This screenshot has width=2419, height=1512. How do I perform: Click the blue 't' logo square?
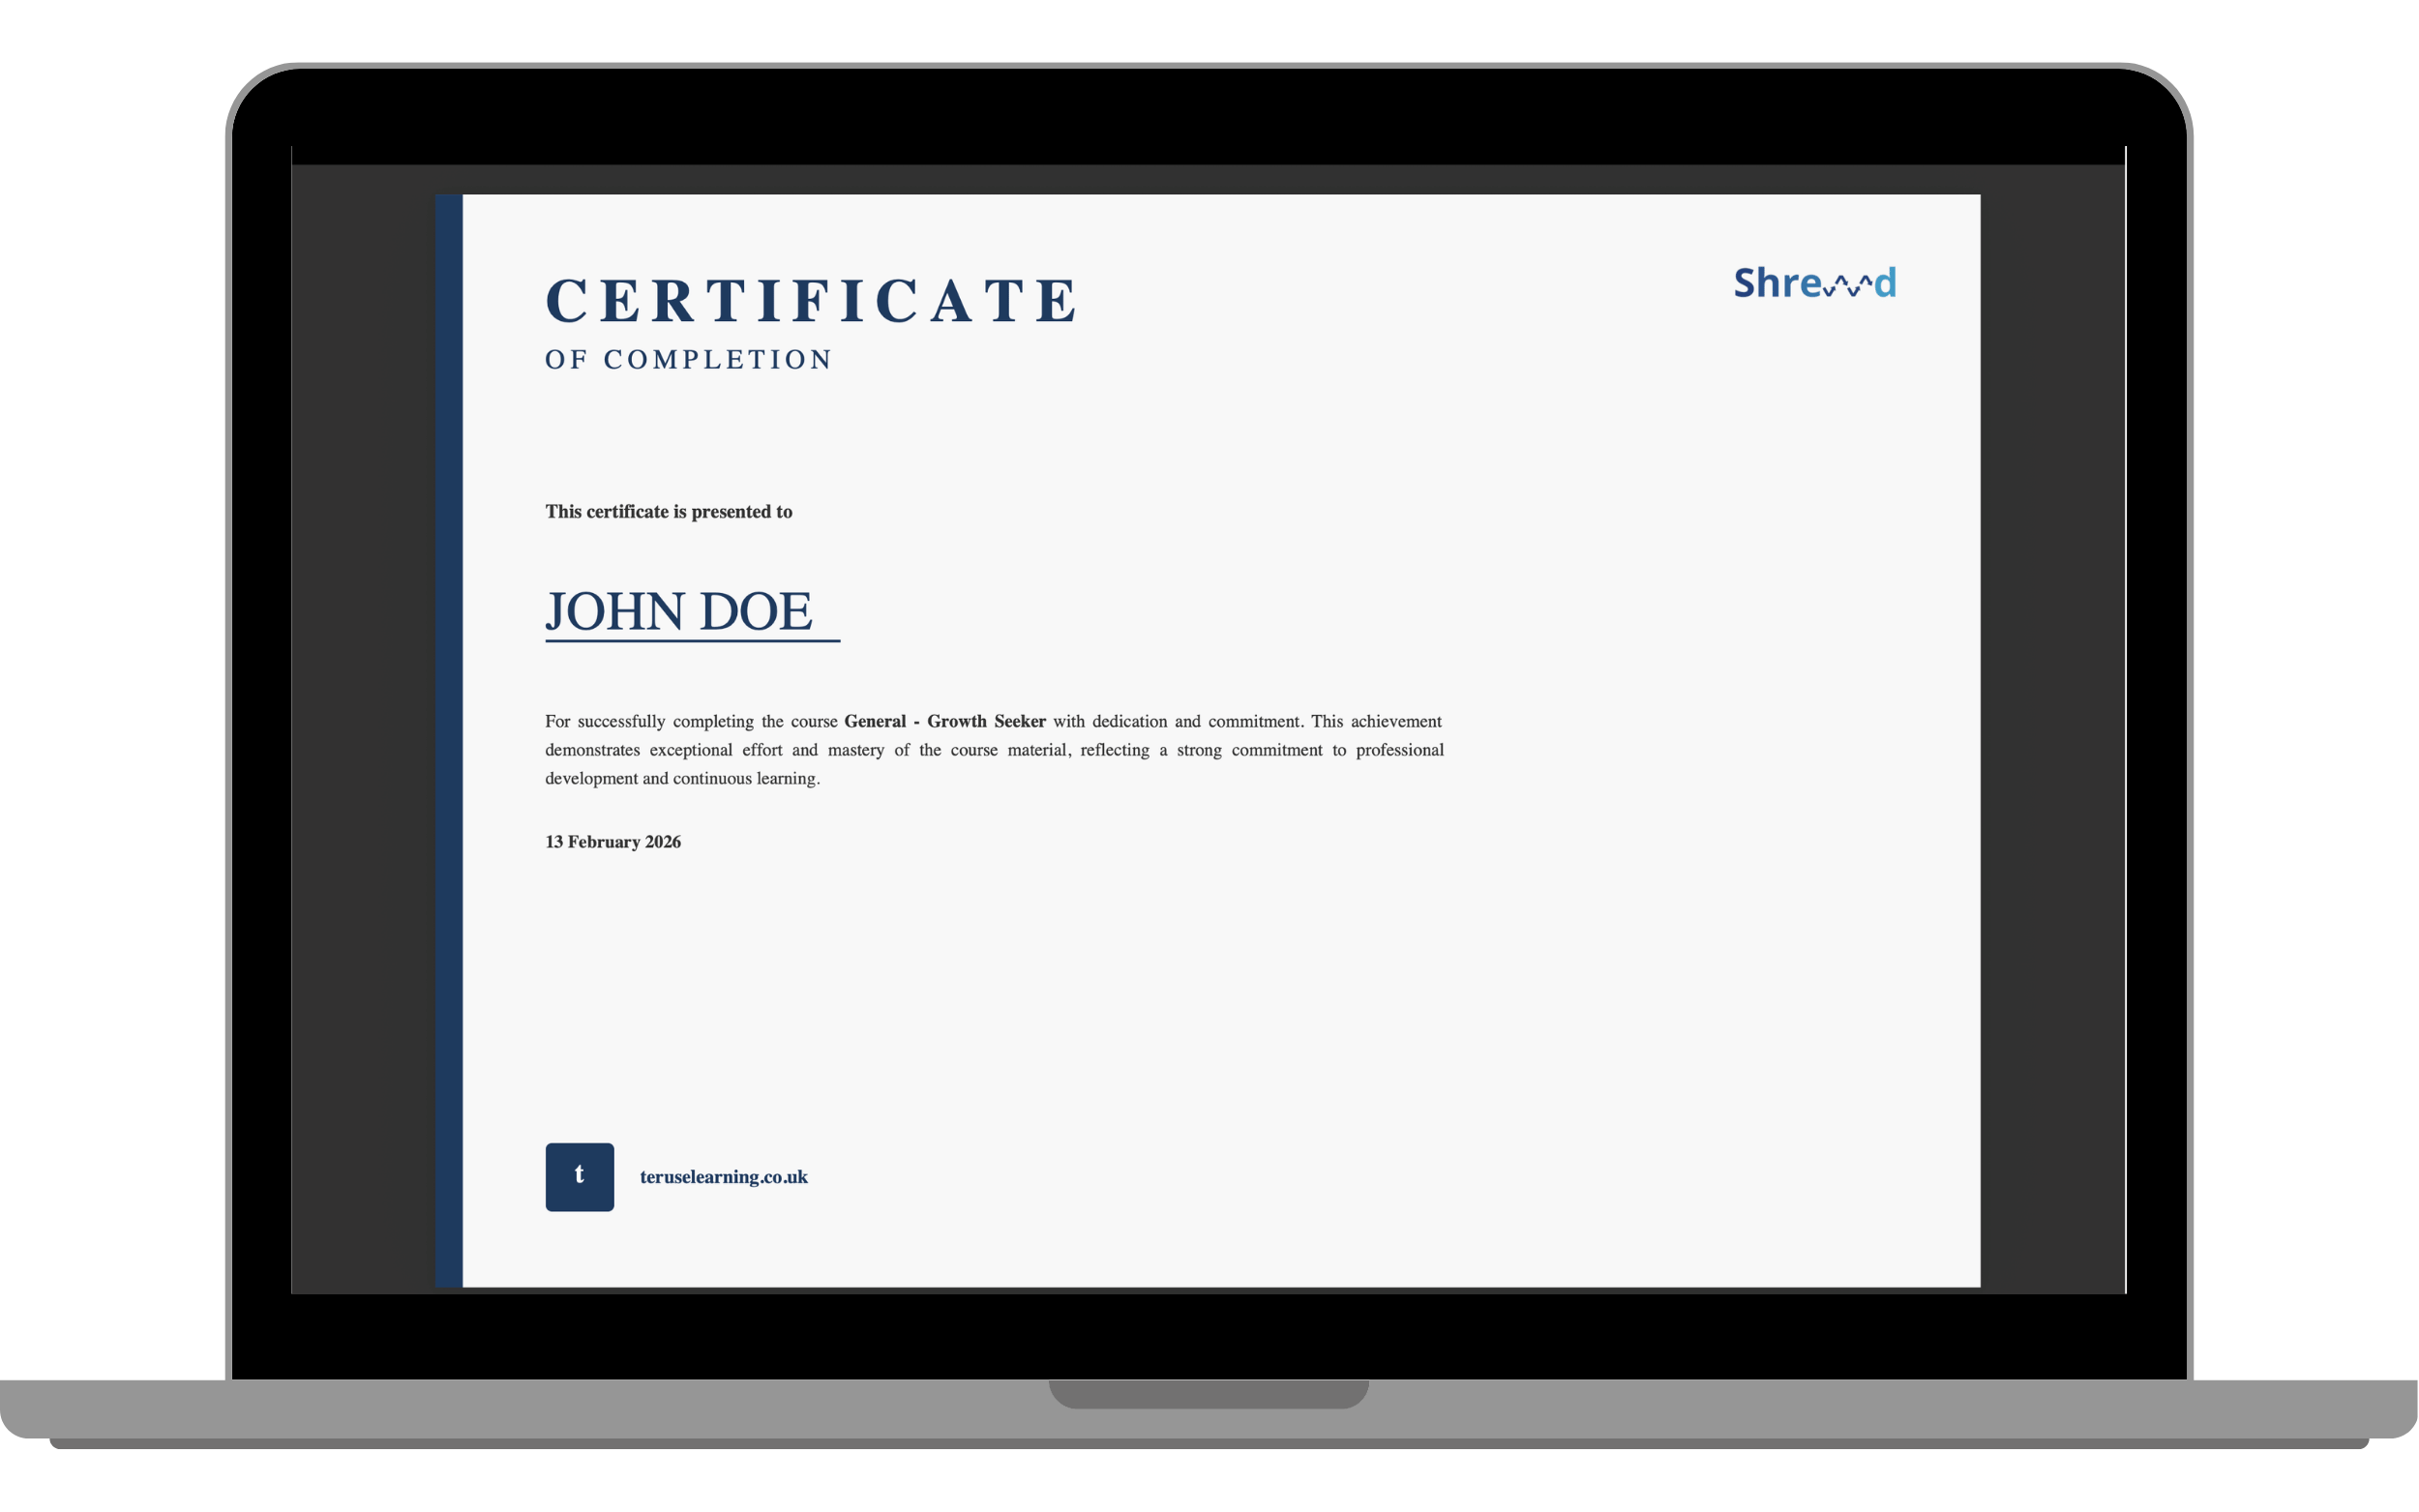point(579,1177)
